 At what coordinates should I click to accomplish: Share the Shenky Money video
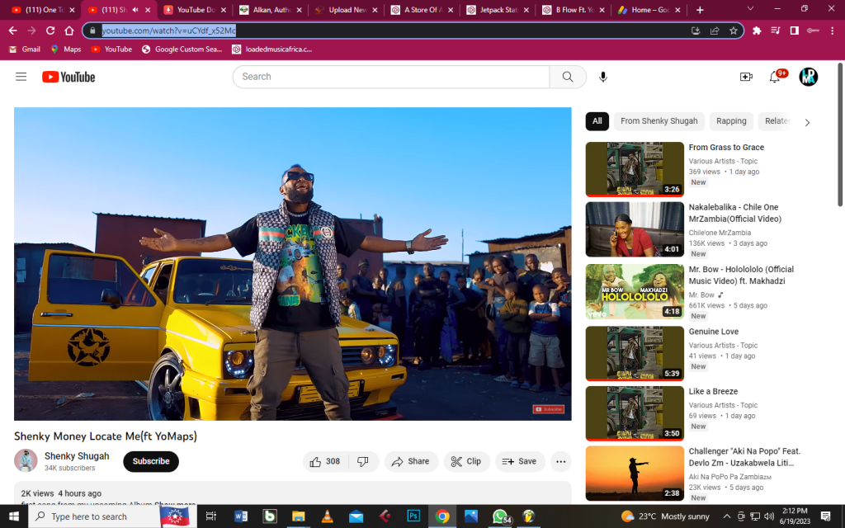[411, 461]
